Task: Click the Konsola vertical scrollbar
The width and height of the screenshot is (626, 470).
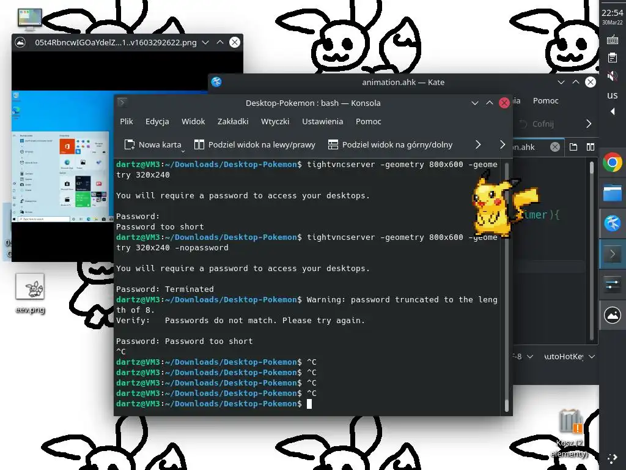Action: pyautogui.click(x=506, y=286)
